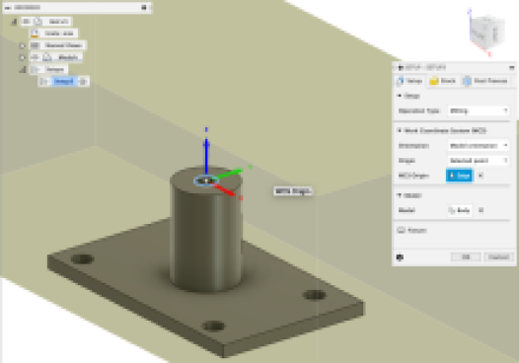
Task: Switch to the Post Process tab
Action: [x=485, y=81]
